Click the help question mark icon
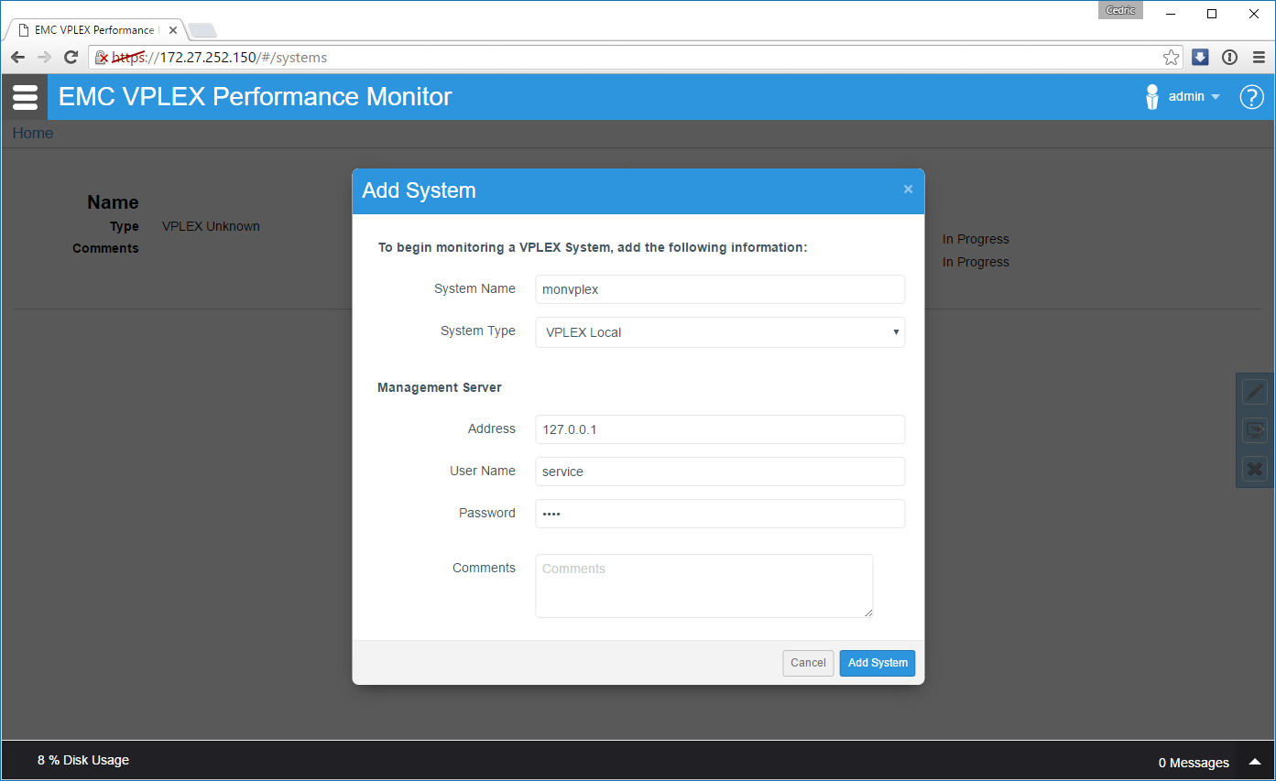 (x=1251, y=97)
